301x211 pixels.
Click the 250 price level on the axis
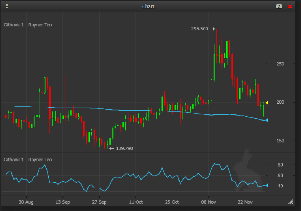(280, 64)
